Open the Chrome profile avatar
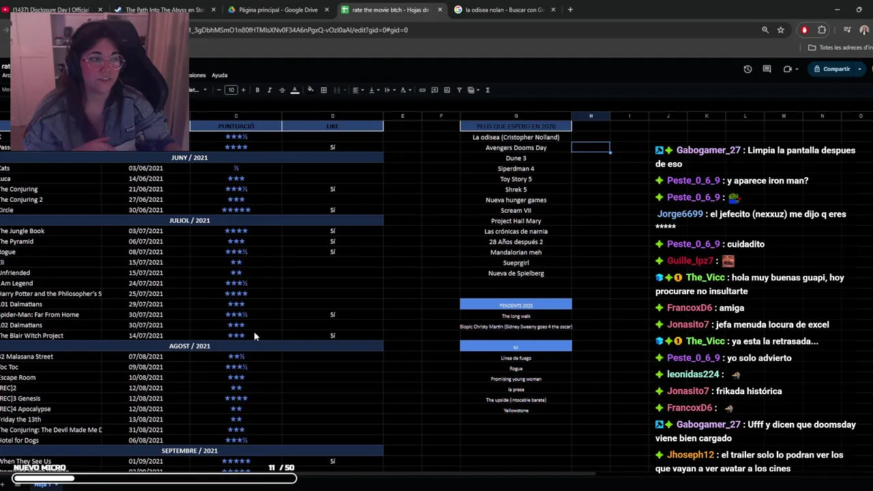Image resolution: width=873 pixels, height=491 pixels. pyautogui.click(x=864, y=30)
